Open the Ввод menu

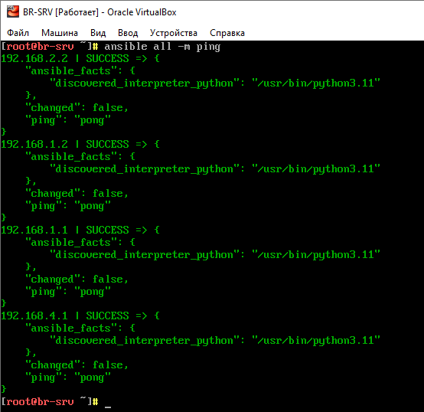[128, 33]
